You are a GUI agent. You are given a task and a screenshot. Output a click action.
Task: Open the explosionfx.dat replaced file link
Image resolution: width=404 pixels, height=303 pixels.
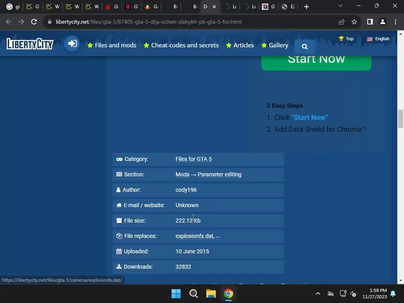click(x=194, y=236)
